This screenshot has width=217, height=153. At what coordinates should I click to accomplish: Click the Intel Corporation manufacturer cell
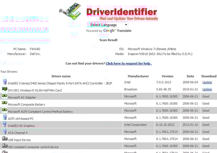click(x=135, y=125)
